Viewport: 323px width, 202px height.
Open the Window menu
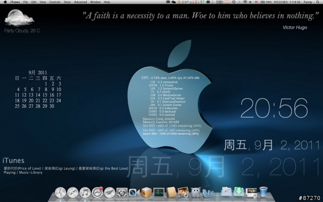coord(95,2)
